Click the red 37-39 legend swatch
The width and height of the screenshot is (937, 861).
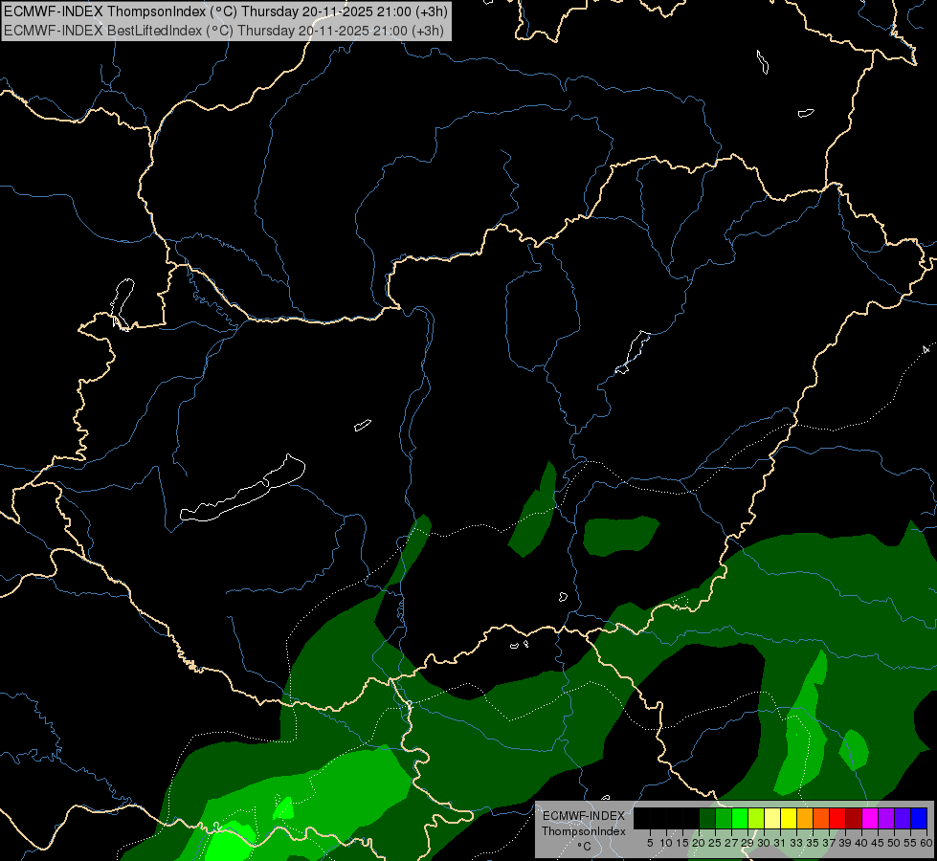(x=837, y=818)
